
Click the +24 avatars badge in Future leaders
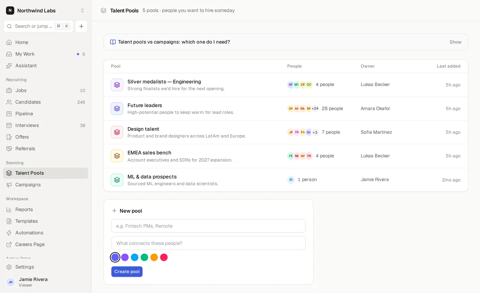315,108
